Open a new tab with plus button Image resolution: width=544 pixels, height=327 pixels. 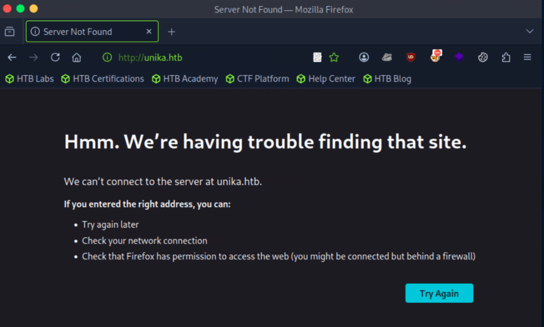point(171,32)
